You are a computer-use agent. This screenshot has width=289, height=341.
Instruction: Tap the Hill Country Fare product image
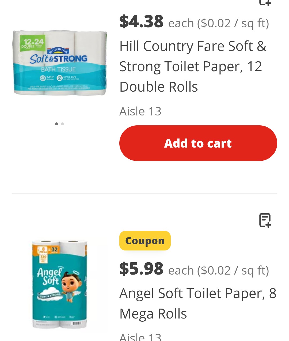[x=60, y=63]
